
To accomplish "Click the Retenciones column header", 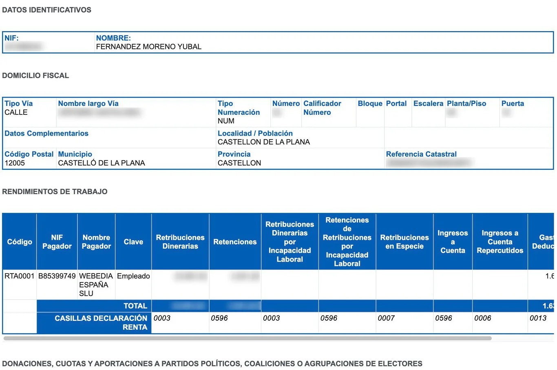I will [x=235, y=242].
